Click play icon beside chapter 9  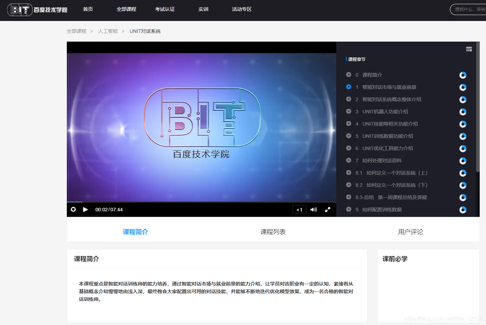tap(348, 209)
